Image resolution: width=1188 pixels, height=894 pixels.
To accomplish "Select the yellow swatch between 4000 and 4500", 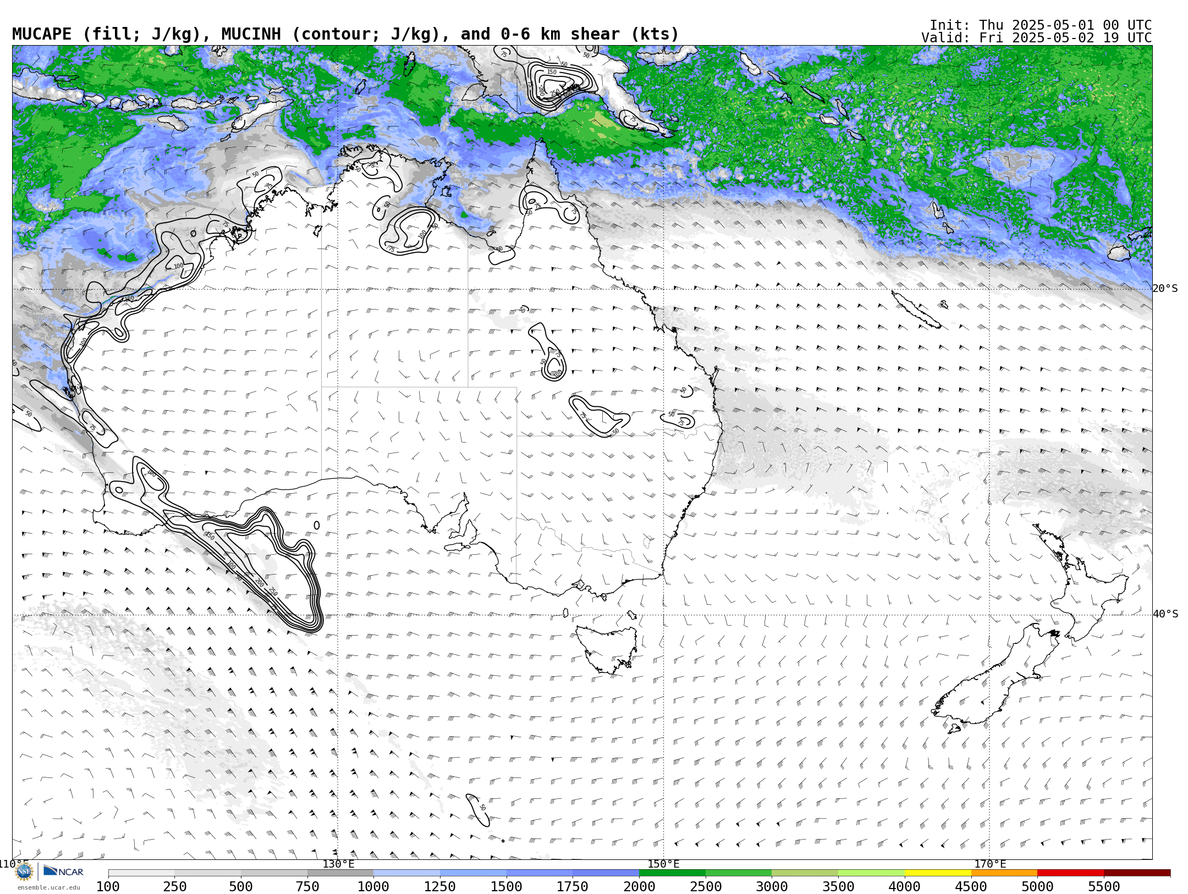I will (938, 873).
